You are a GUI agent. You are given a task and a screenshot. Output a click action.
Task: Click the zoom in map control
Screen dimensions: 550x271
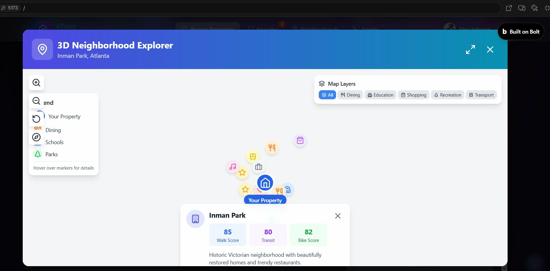[36, 83]
